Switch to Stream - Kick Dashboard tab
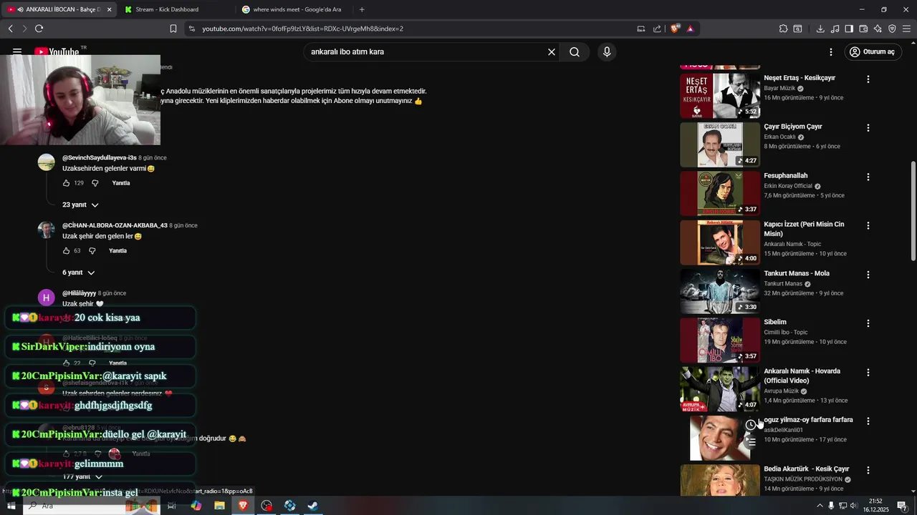The height and width of the screenshot is (515, 917). (x=167, y=9)
